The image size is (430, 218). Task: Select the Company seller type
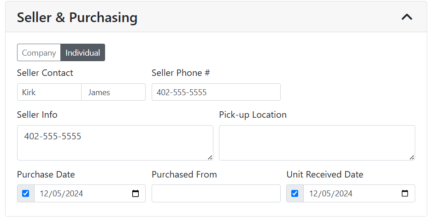(39, 52)
